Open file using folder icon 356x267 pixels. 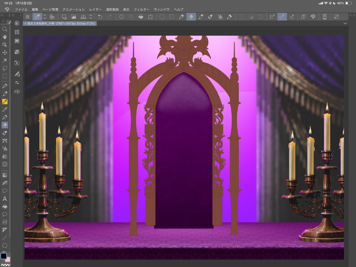click(x=74, y=17)
